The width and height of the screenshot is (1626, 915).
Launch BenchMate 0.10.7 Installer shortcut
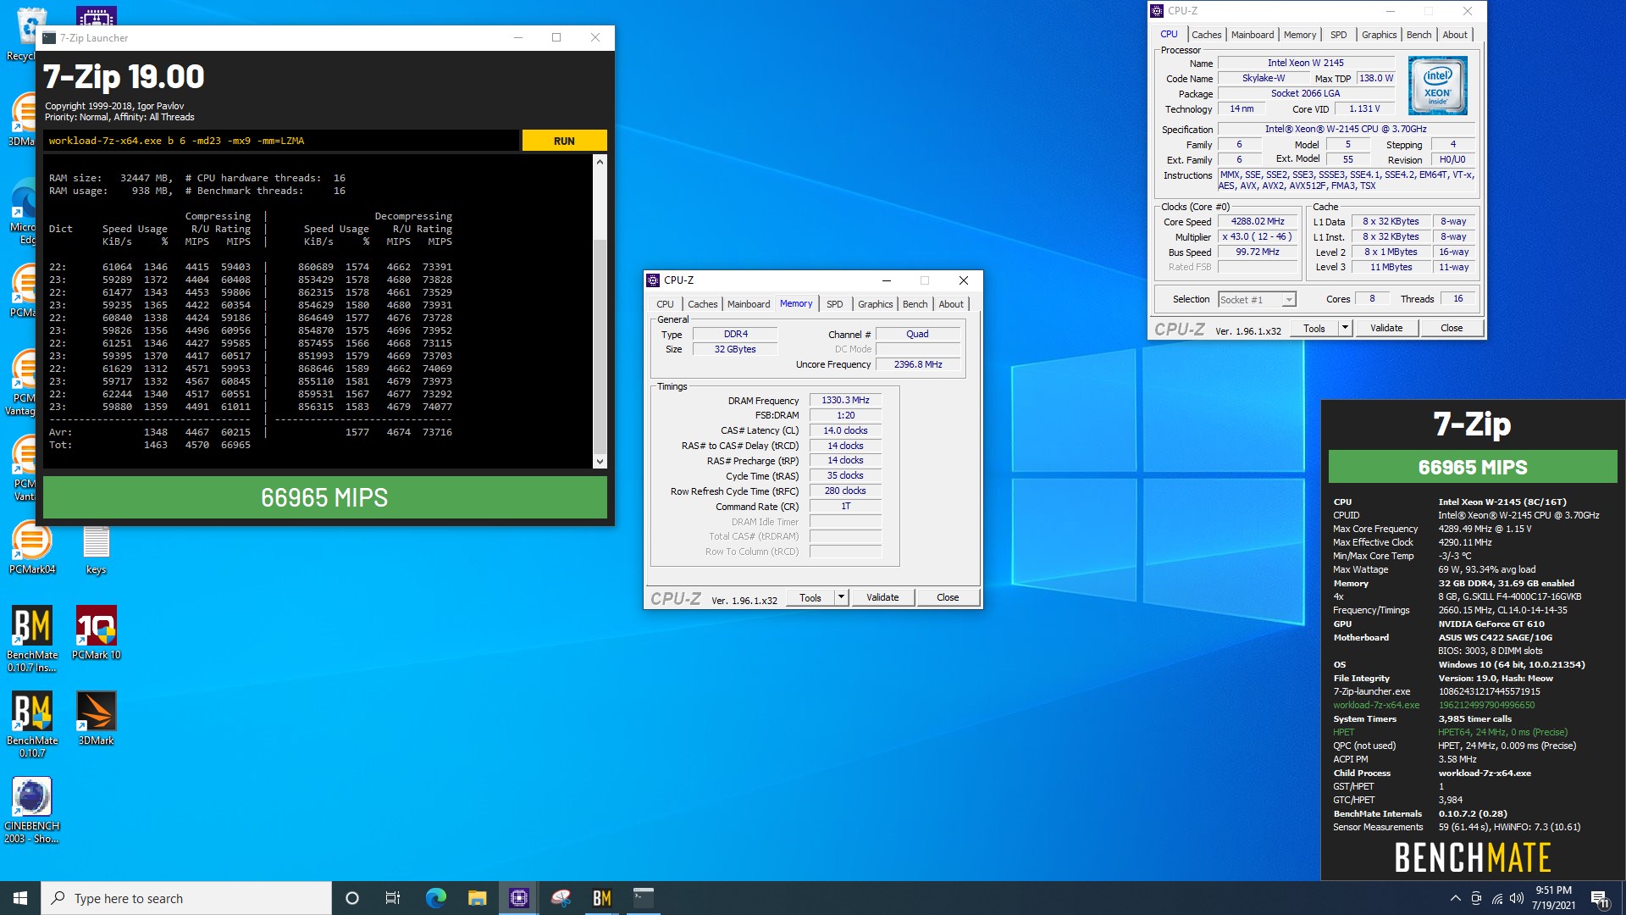tap(32, 639)
